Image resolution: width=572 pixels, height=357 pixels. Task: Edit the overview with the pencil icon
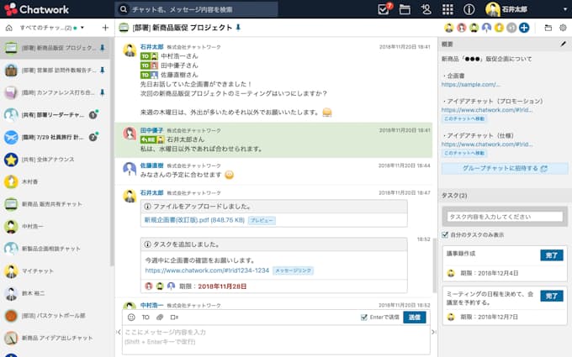pos(563,43)
